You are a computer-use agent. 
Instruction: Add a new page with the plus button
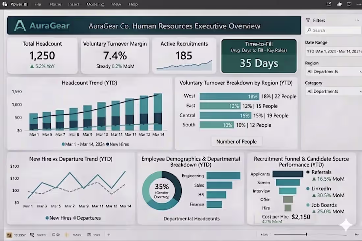pos(109,234)
